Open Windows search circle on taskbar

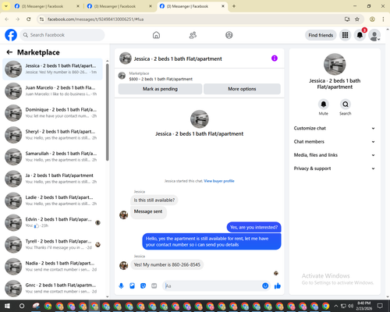[x=22, y=306]
